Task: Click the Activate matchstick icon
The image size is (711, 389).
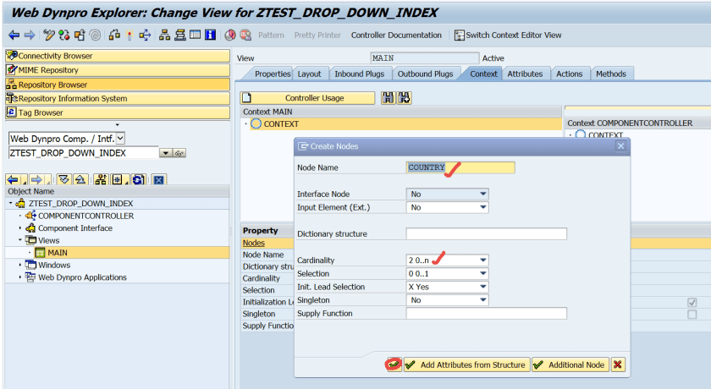Action: click(x=130, y=35)
